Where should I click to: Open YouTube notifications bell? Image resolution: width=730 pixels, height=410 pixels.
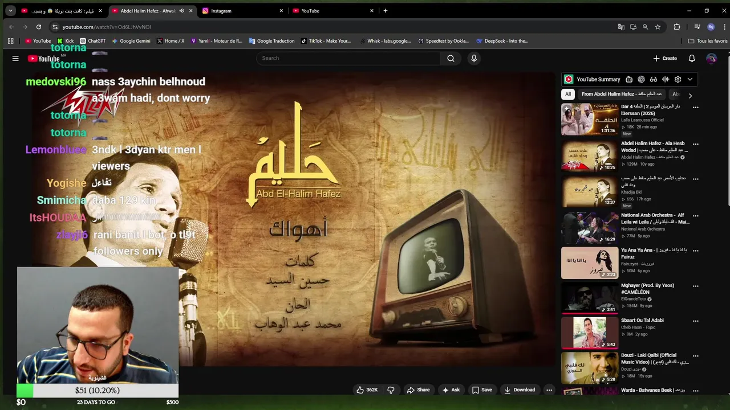coord(692,58)
